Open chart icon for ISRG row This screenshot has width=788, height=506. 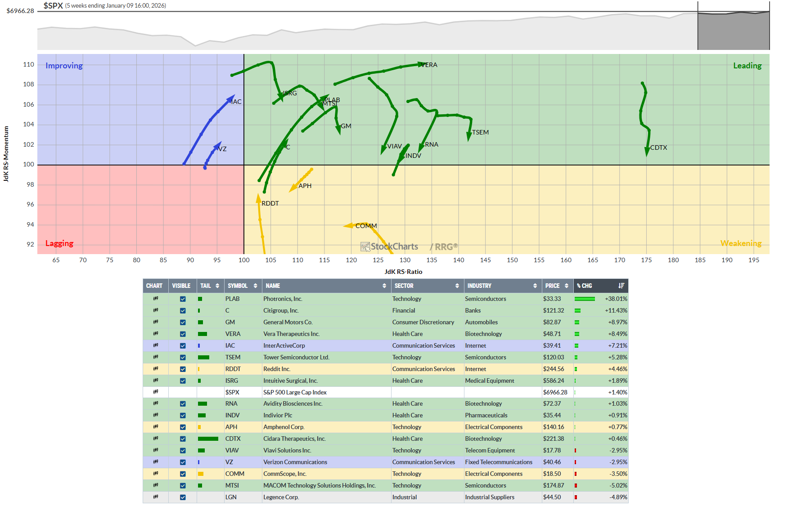(x=156, y=381)
